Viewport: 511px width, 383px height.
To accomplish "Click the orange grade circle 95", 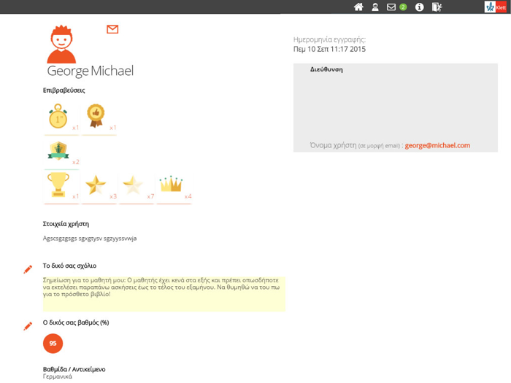I will point(53,344).
